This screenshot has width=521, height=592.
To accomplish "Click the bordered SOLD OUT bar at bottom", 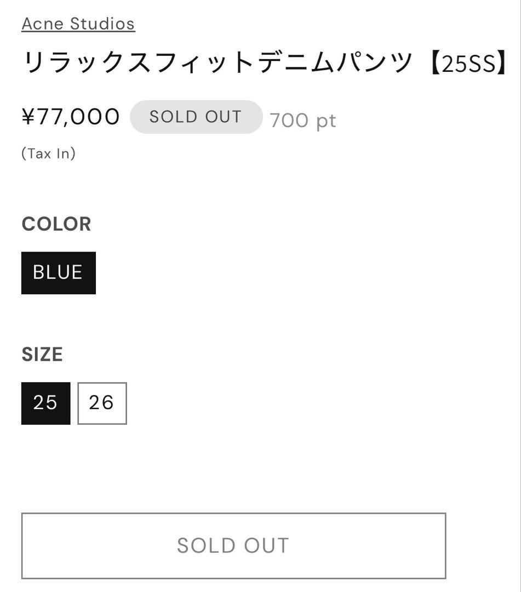I will click(x=232, y=545).
